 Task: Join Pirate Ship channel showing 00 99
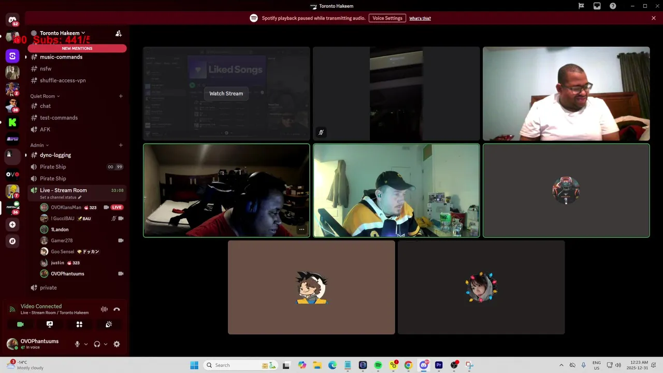coord(77,167)
